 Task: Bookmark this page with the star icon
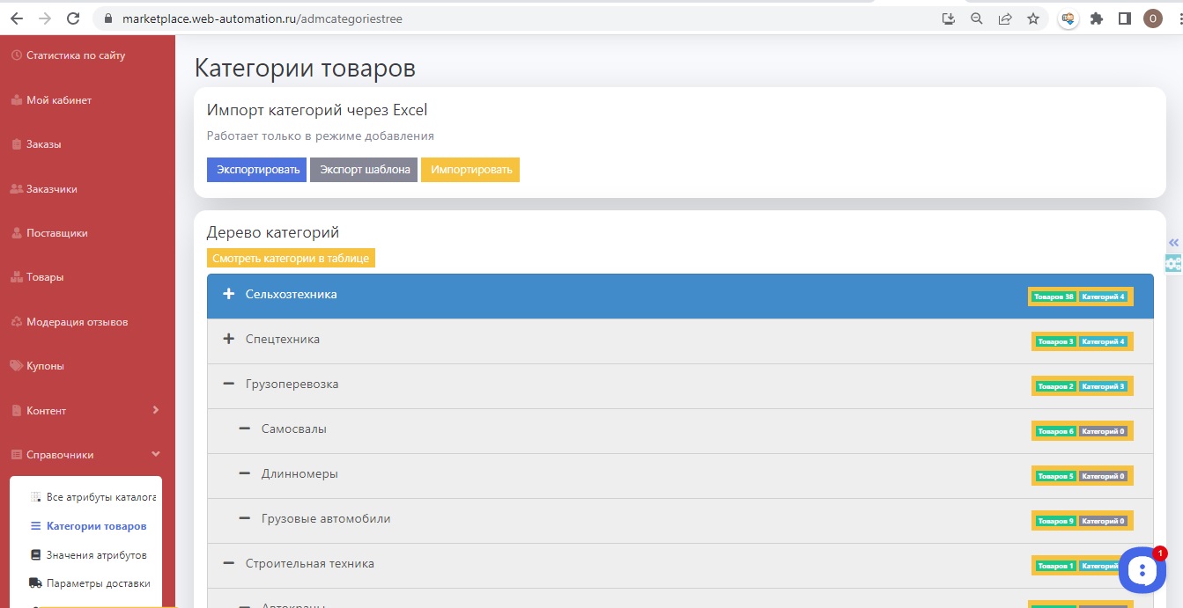(1033, 18)
